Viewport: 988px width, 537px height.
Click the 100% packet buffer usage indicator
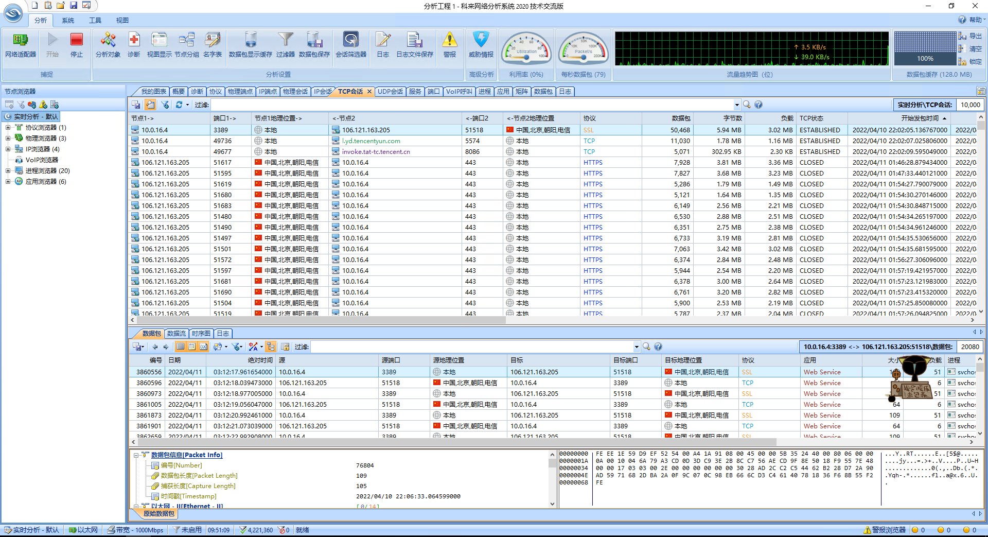click(925, 49)
